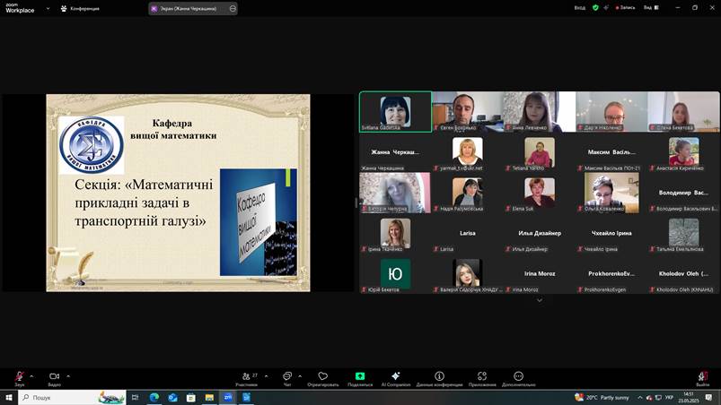Click the green encryption shield icon
This screenshot has width=721, height=405.
(595, 7)
